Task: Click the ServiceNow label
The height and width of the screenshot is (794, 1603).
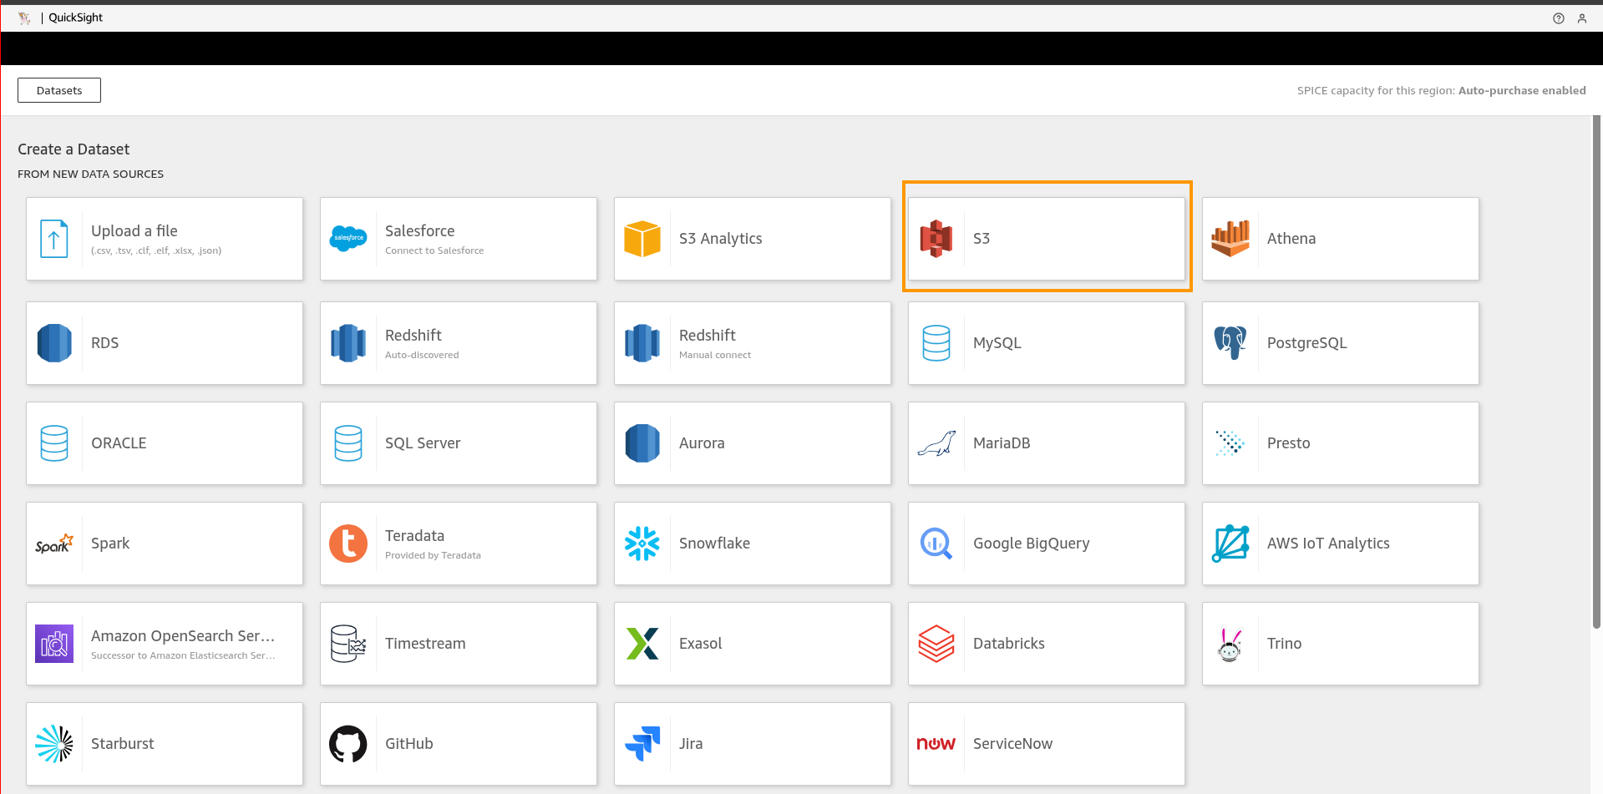Action: point(1012,744)
